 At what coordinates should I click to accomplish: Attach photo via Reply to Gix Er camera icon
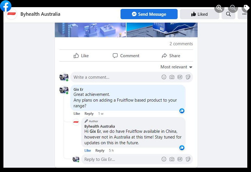click(172, 159)
